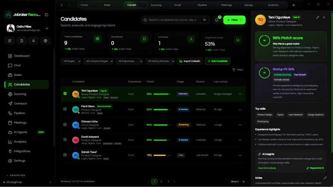The width and height of the screenshot is (333, 187).
Task: Open the All Stages dropdown
Action: (x=71, y=61)
